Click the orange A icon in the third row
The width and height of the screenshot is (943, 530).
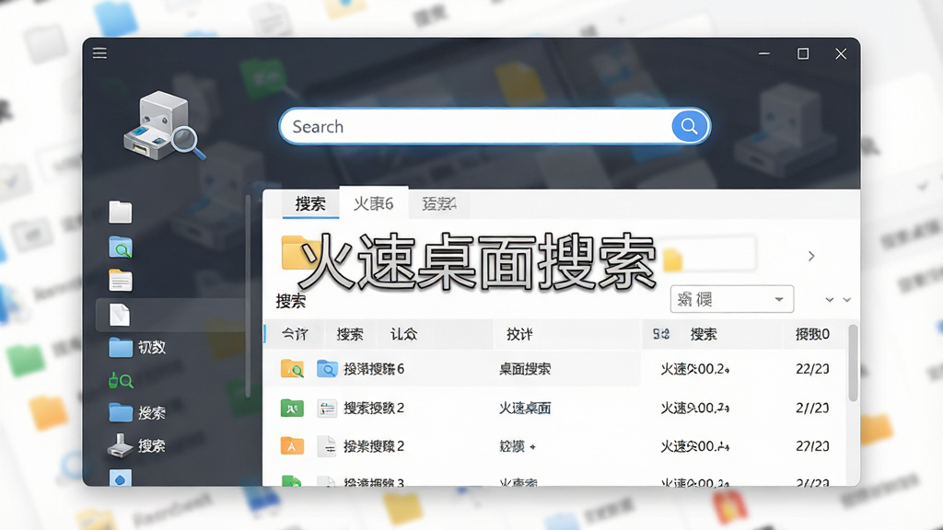(292, 446)
